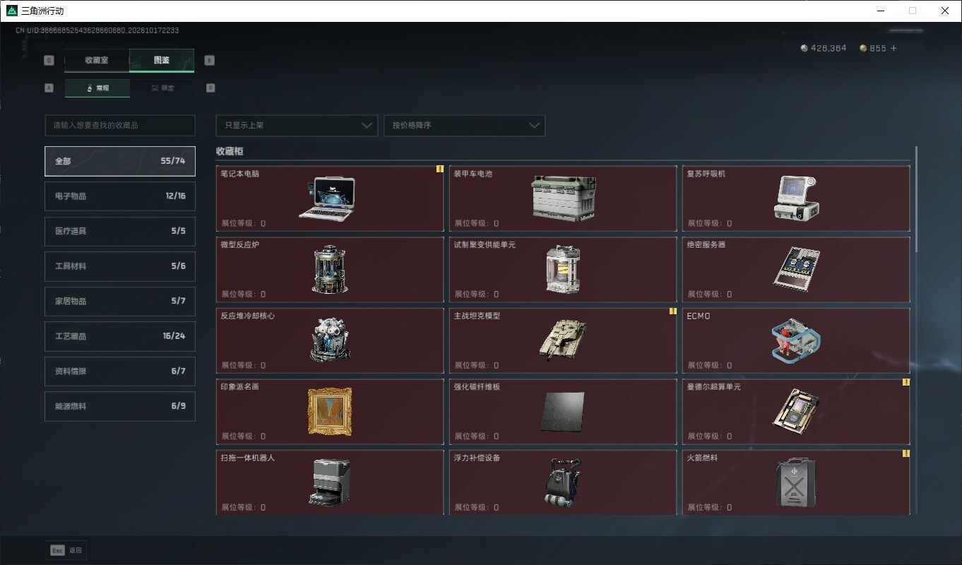Click the silver currency icon beside 426,364
The width and height of the screenshot is (962, 565).
pyautogui.click(x=804, y=48)
